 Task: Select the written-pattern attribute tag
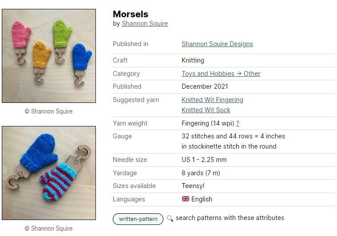pos(138,219)
